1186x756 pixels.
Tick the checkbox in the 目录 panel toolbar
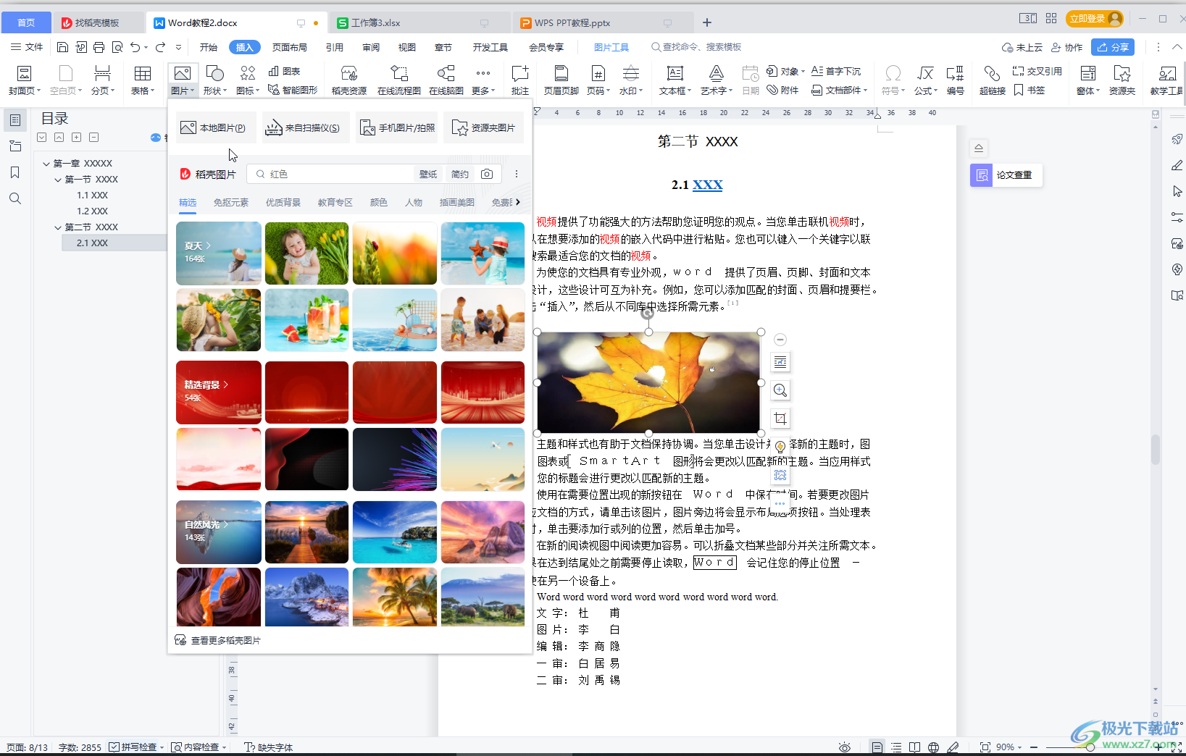point(41,137)
